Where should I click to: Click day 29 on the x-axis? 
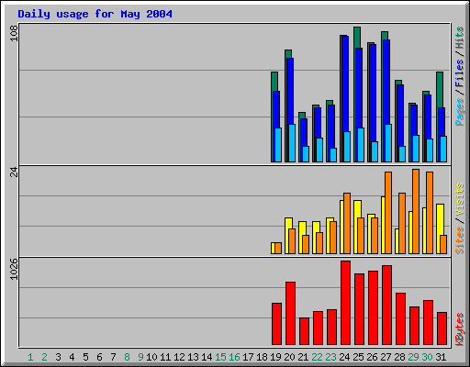(413, 357)
